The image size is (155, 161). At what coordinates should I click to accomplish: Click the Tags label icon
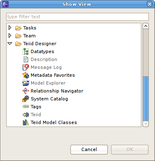click(26, 107)
